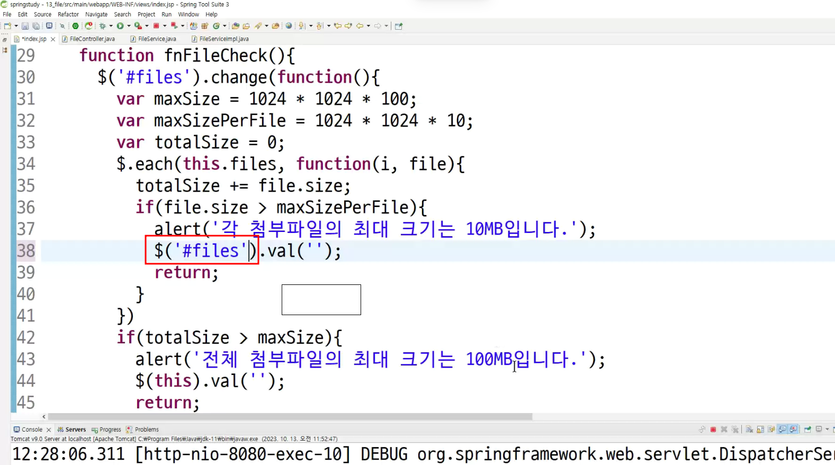Image resolution: width=835 pixels, height=465 pixels.
Task: Expand the Search dropdown arrow
Action: (266, 25)
